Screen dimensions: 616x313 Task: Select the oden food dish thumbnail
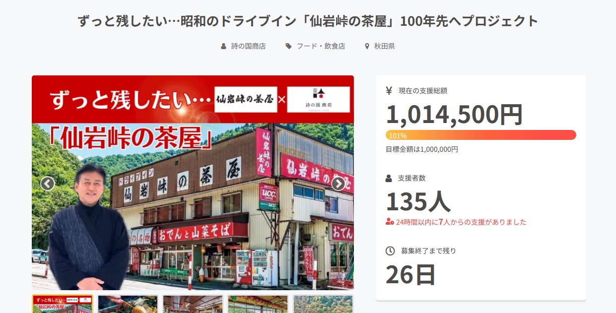tap(128, 304)
